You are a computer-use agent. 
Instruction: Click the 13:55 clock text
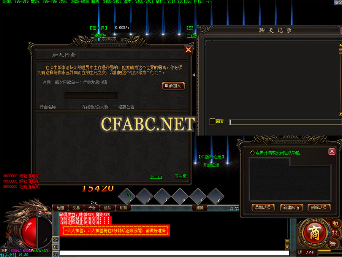coord(234,208)
